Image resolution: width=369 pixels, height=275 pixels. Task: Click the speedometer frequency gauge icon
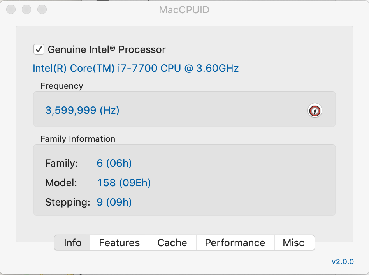click(315, 110)
